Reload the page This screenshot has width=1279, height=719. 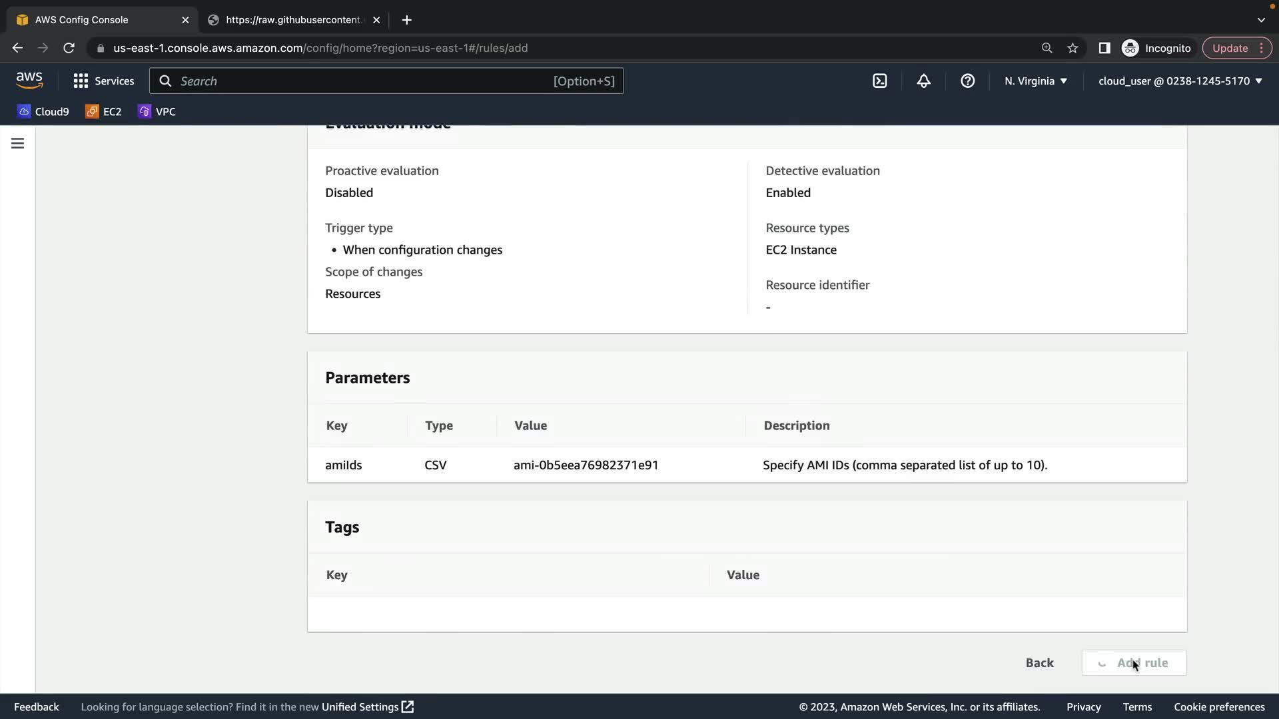tap(69, 48)
